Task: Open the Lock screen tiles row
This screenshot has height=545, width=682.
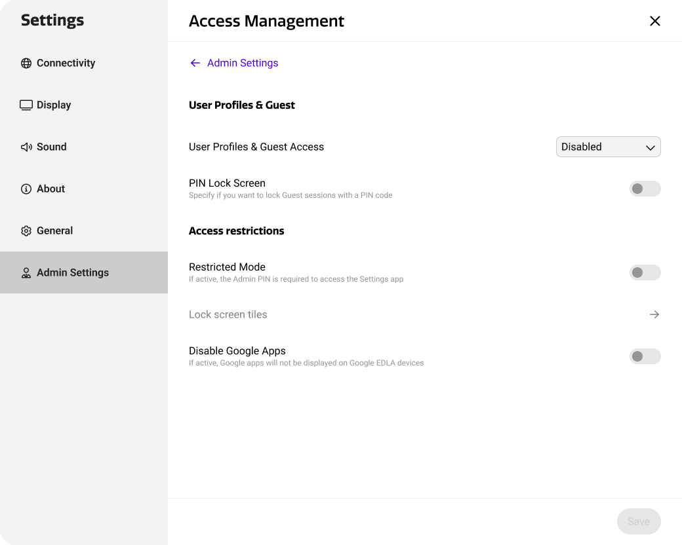Action: pos(228,315)
